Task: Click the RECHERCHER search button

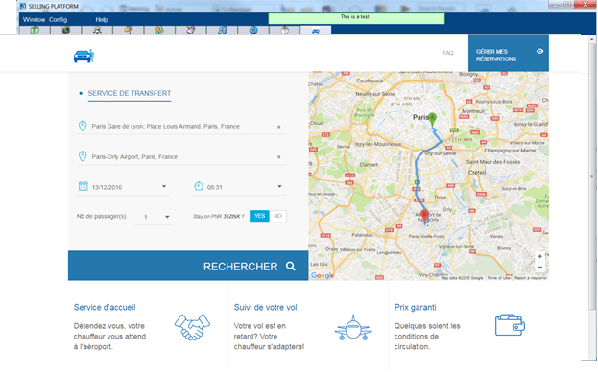Action: pyautogui.click(x=188, y=266)
